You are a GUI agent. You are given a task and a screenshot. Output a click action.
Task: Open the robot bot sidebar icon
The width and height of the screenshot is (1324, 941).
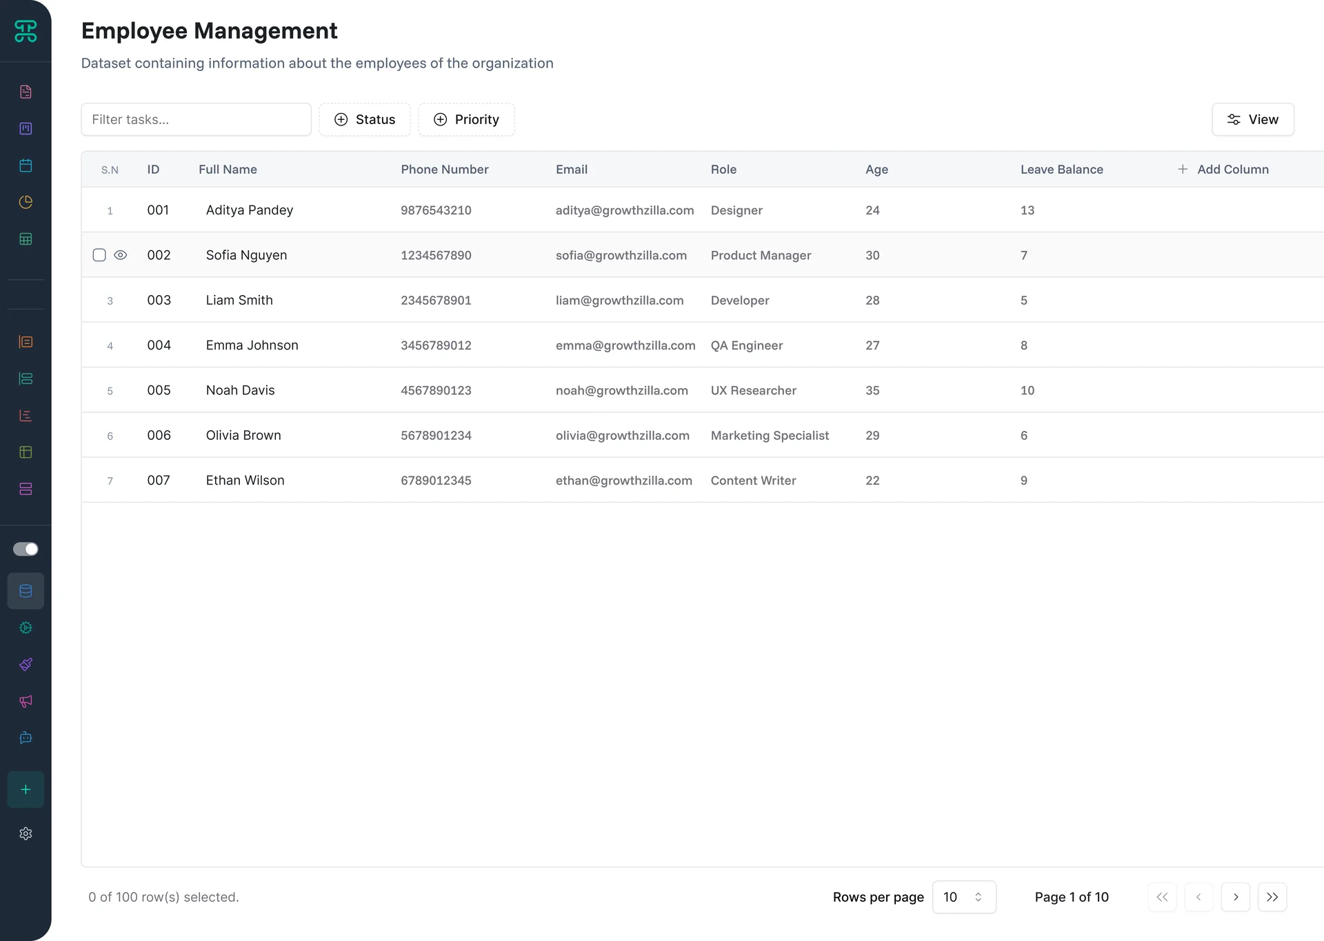(26, 738)
